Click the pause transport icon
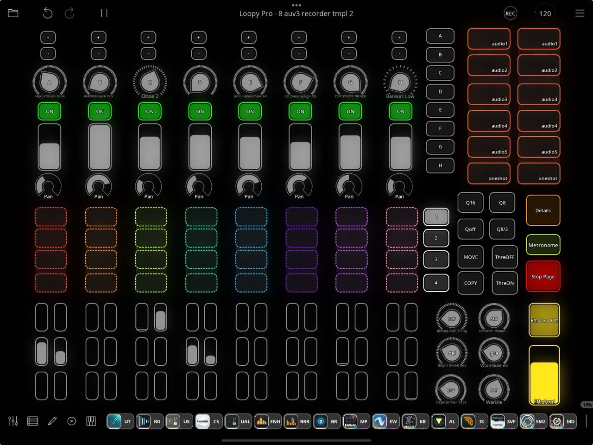Image resolution: width=593 pixels, height=445 pixels. point(104,13)
